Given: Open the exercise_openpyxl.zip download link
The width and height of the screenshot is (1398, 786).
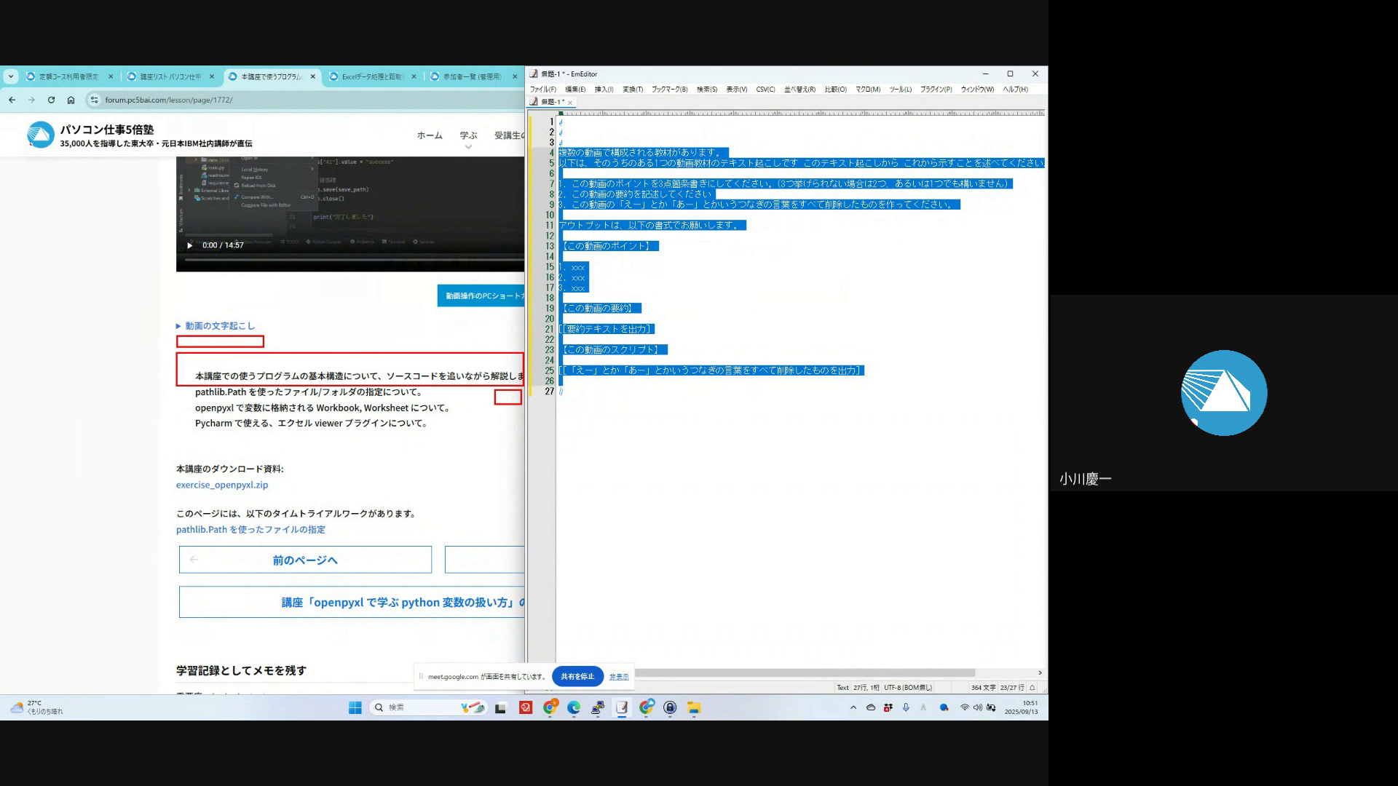Looking at the screenshot, I should pos(222,485).
